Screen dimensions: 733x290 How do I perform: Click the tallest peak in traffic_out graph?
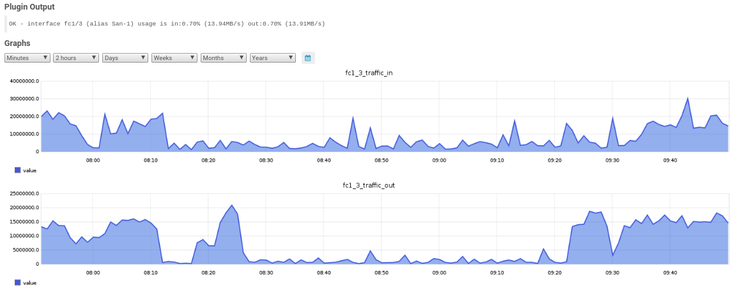coord(231,206)
